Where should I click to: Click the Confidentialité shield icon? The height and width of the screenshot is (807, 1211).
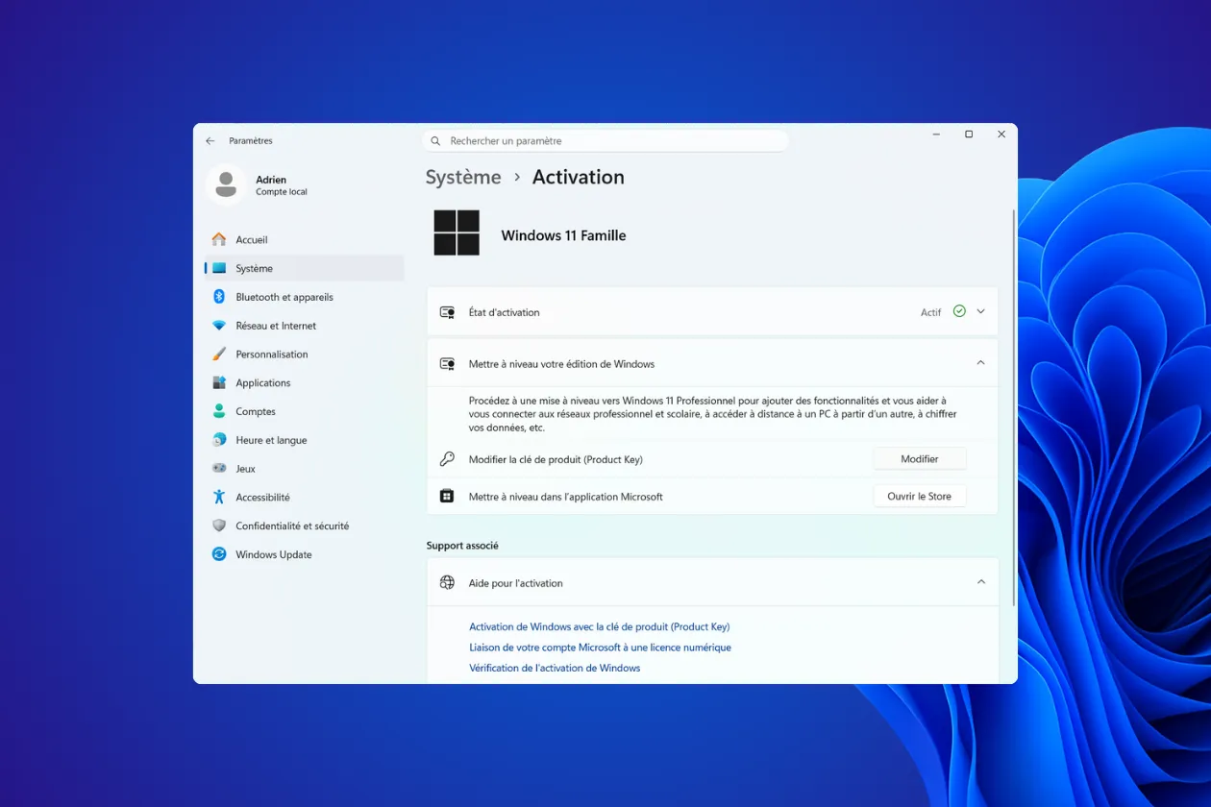[x=219, y=526]
